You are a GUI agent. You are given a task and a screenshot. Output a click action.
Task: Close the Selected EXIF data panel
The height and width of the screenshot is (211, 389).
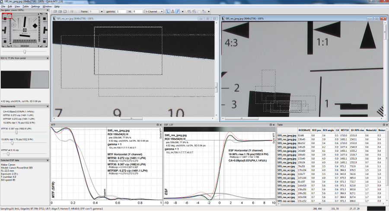click(x=47, y=160)
